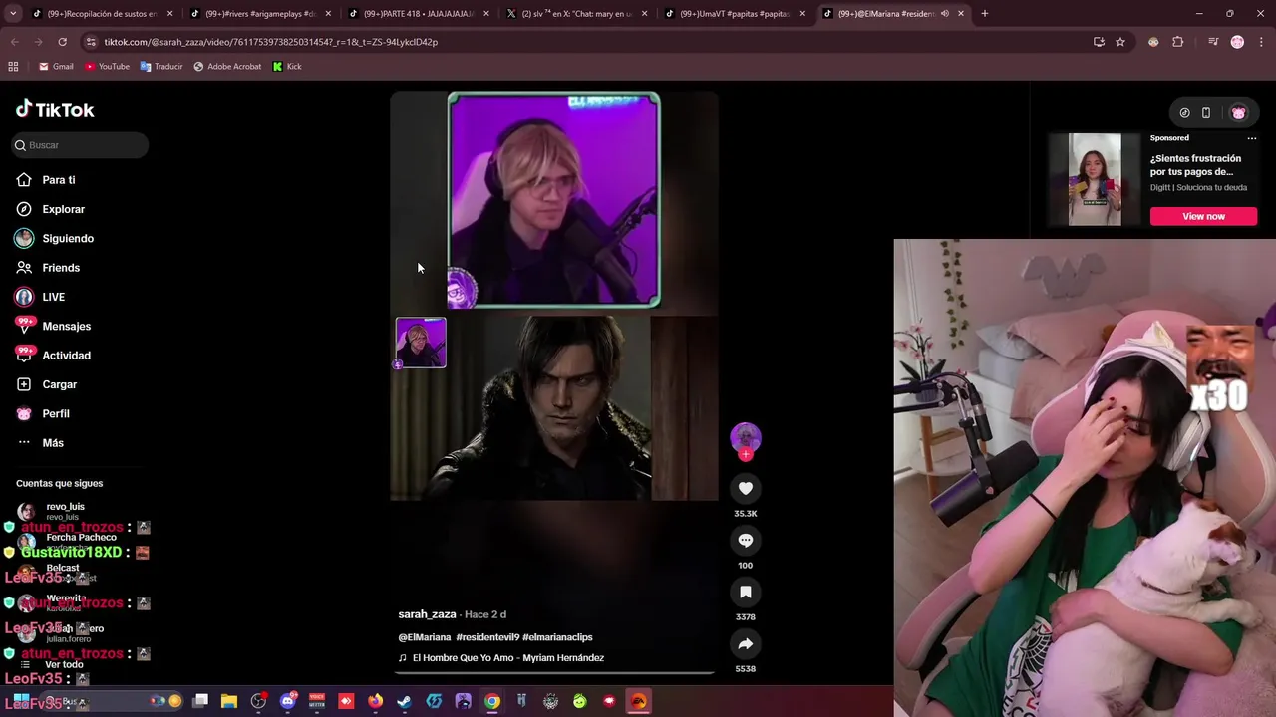The height and width of the screenshot is (717, 1276).
Task: Open the Friends section
Action: [48, 268]
